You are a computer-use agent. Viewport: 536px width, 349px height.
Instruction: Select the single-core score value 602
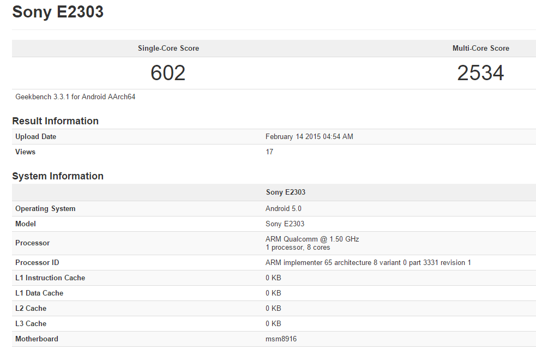point(168,73)
